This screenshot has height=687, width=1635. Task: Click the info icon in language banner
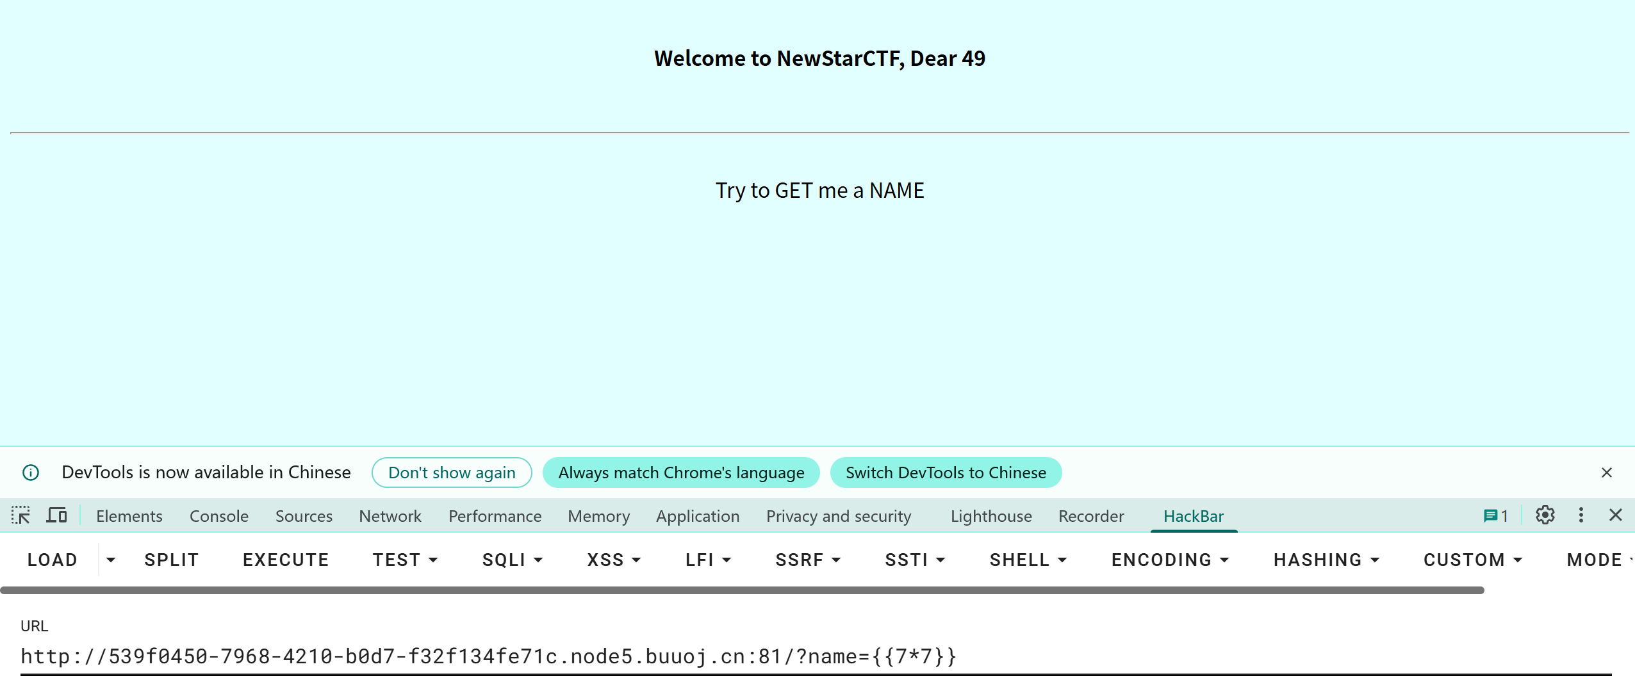point(31,473)
